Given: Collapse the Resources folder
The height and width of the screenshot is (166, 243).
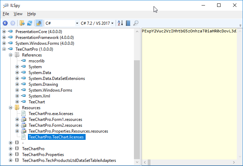Looking at the screenshot, I should coord(11,108).
